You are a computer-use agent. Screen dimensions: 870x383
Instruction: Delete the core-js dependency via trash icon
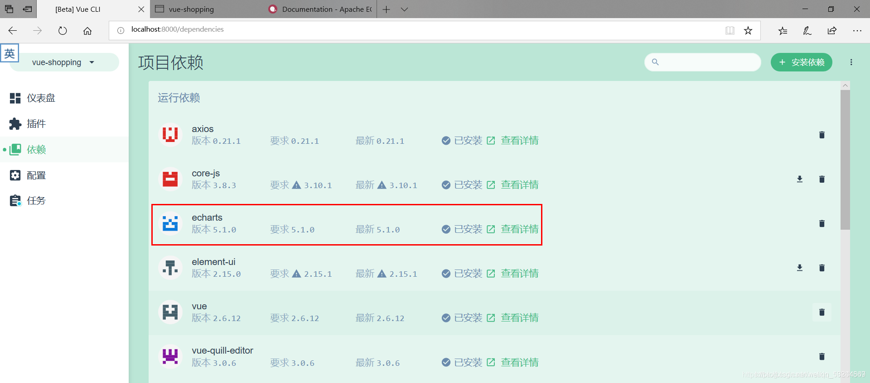(822, 179)
